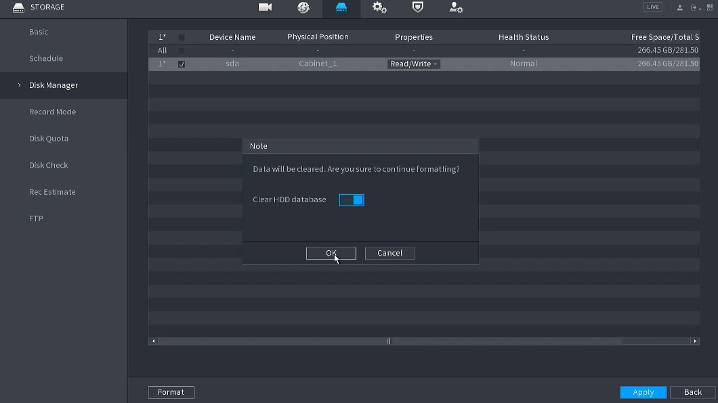Click the scrollbar right arrow
Screen dimensions: 718x403
click(x=695, y=341)
